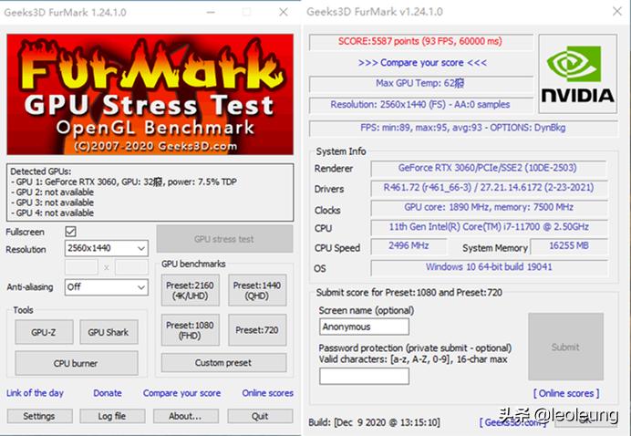
Task: Run the Preset:1080 (FHD) benchmark
Action: point(190,330)
